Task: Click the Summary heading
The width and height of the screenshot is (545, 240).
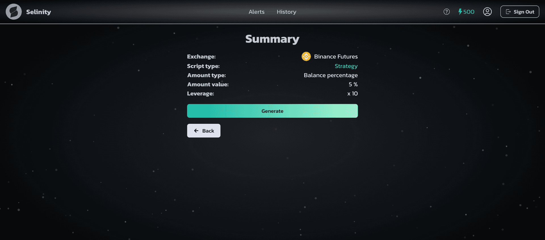Action: [x=272, y=39]
